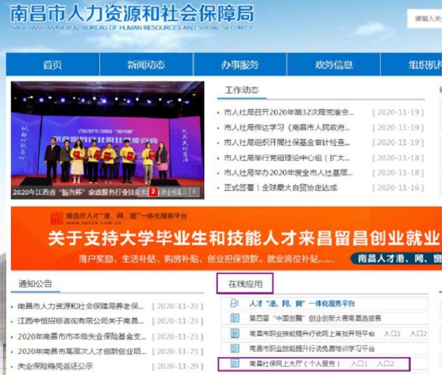Select 政务信息 in the navigation bar

click(x=334, y=65)
